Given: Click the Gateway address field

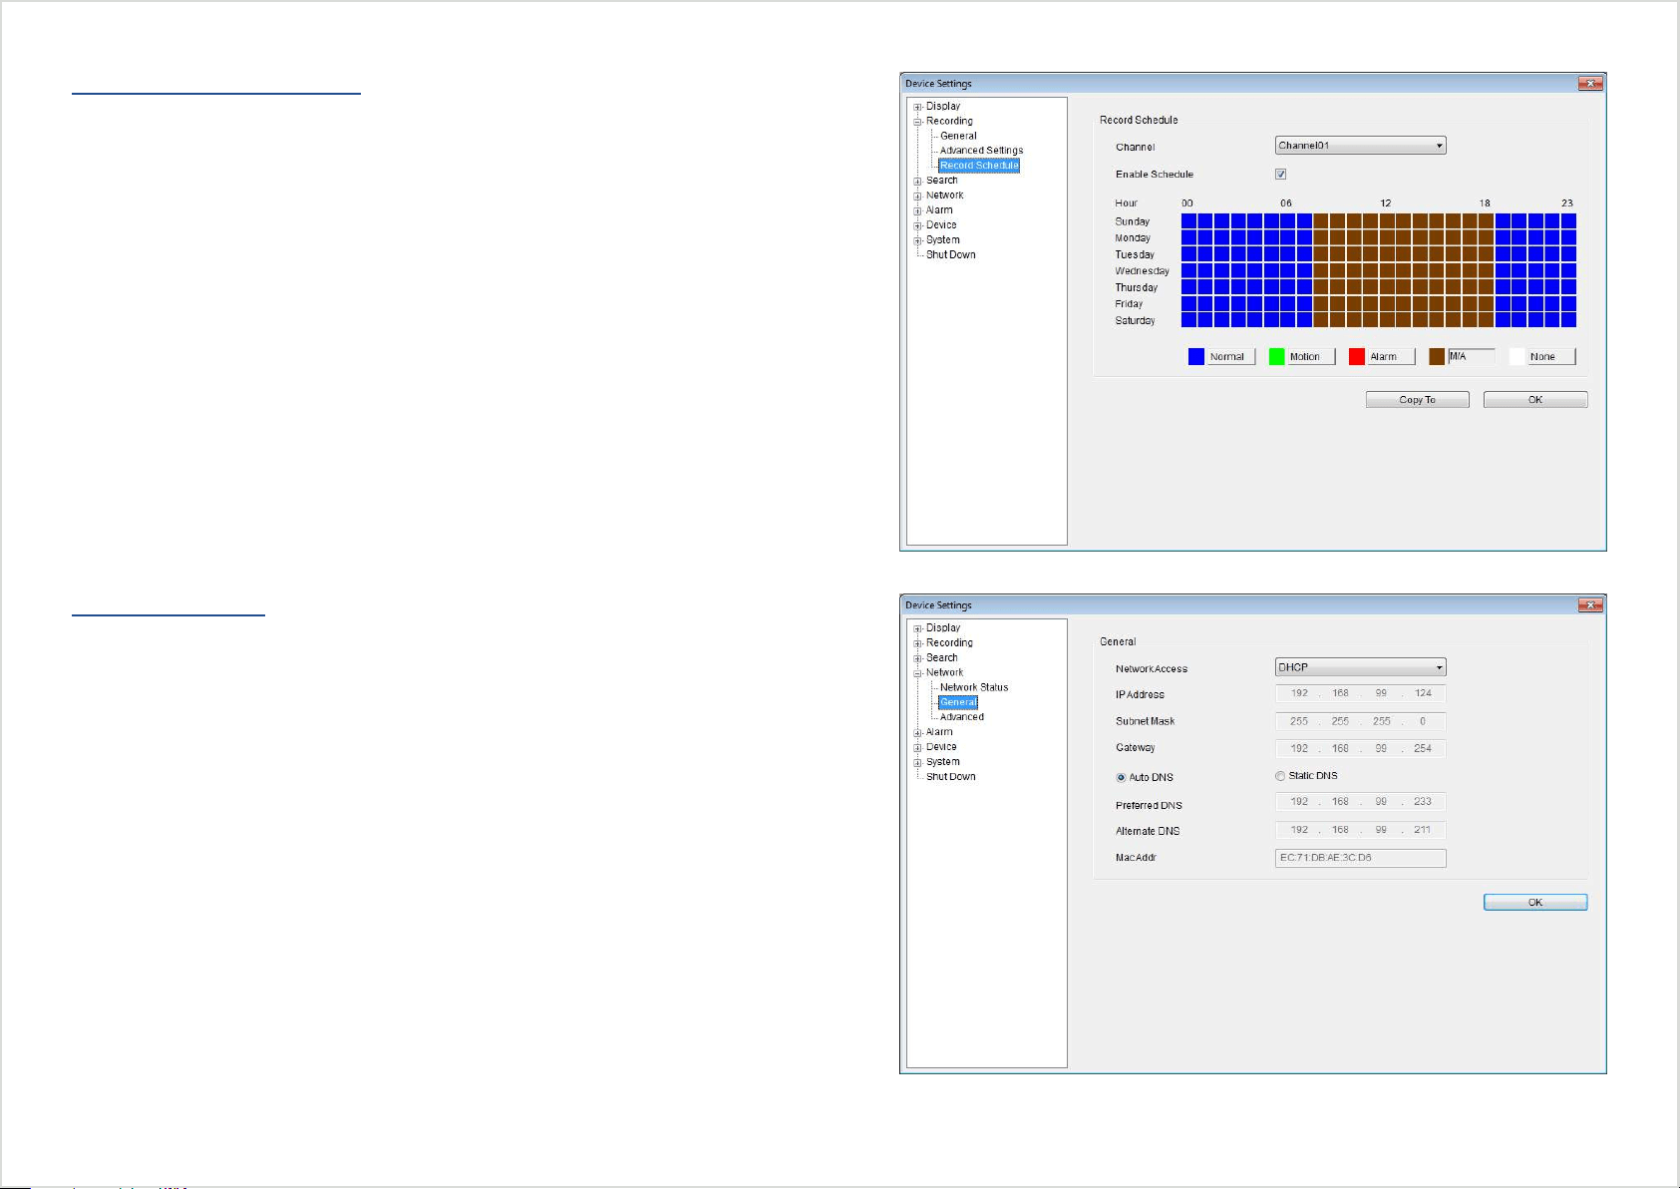Looking at the screenshot, I should click(1360, 748).
